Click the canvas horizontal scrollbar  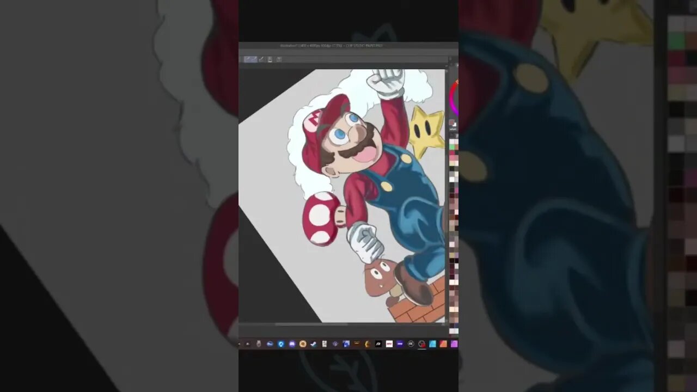311,324
